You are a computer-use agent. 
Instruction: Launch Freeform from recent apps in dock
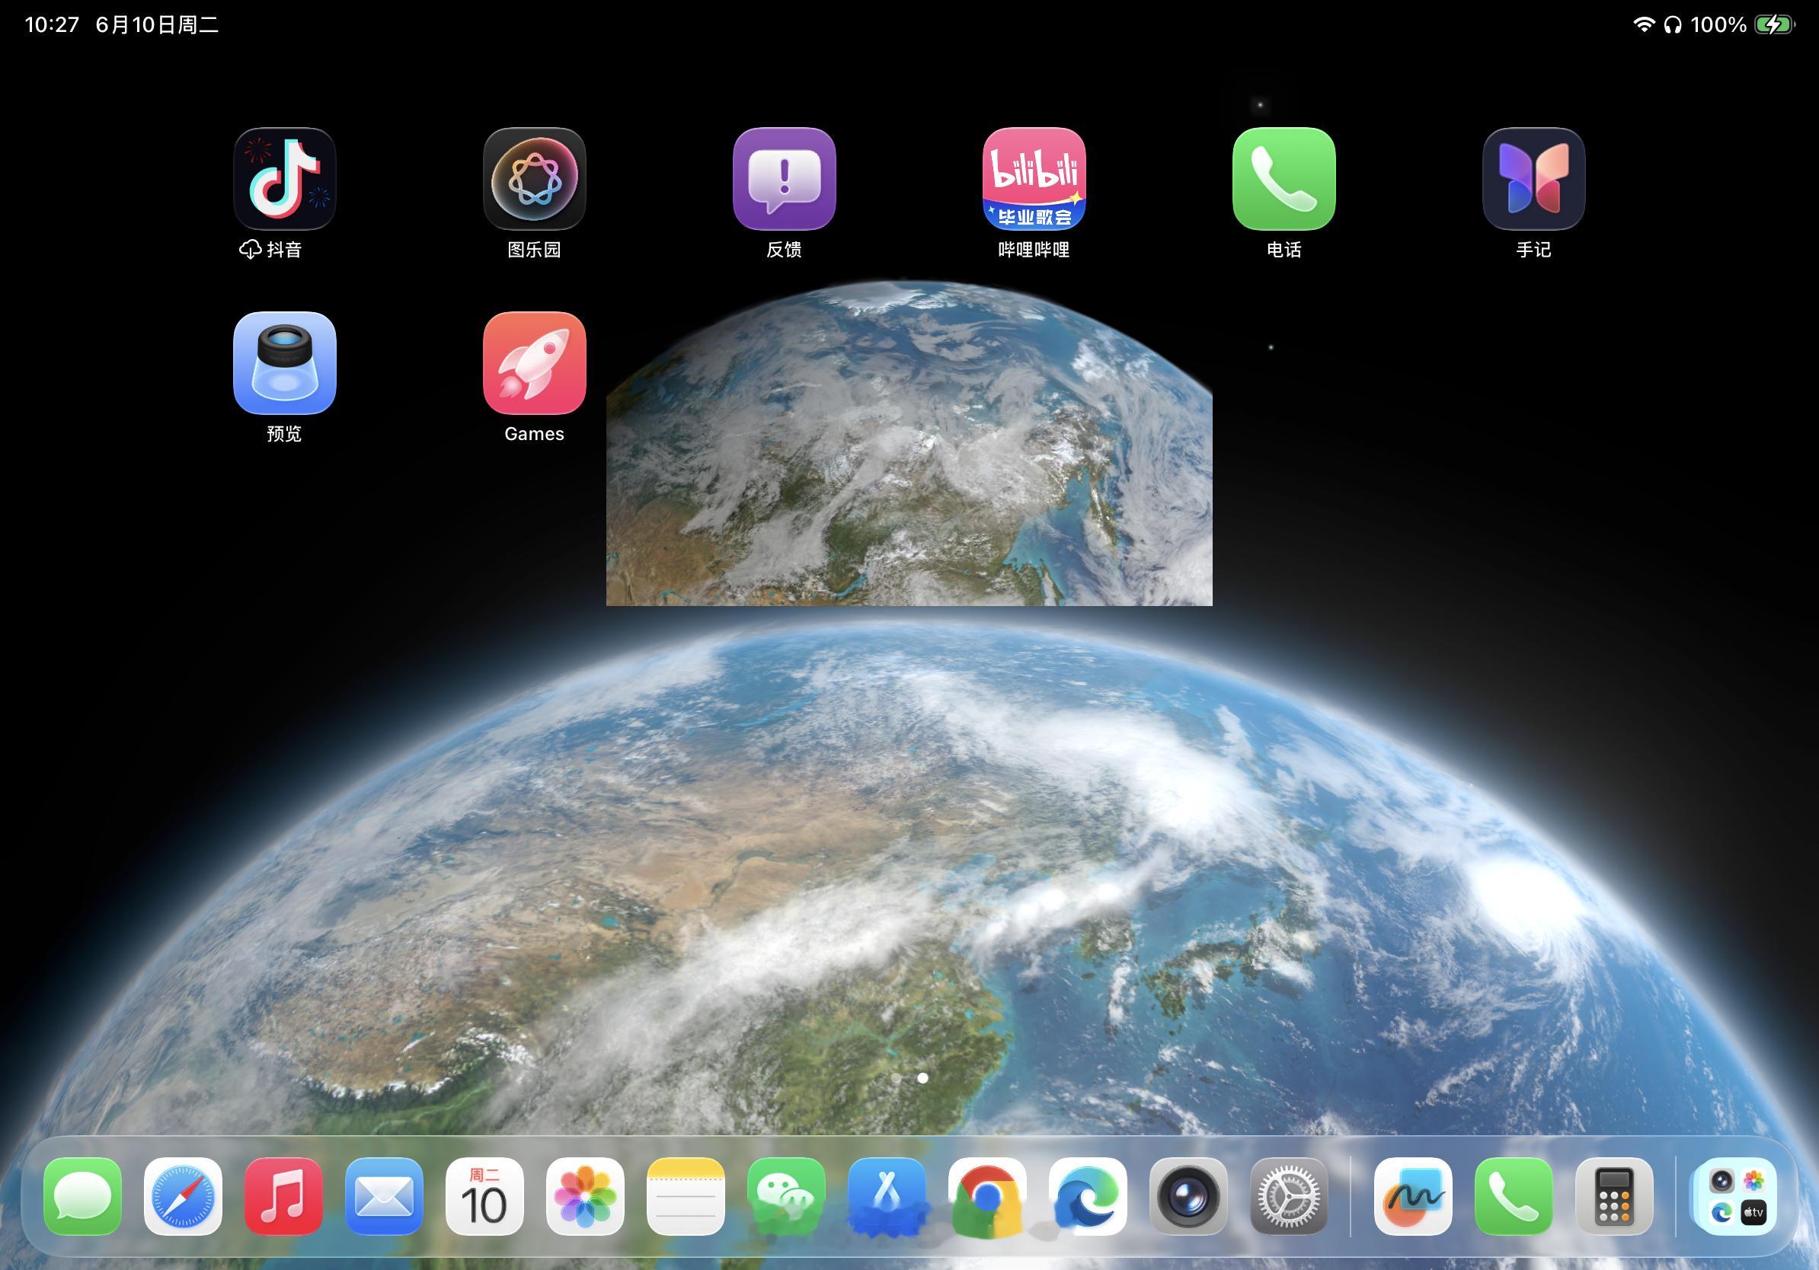(1413, 1196)
